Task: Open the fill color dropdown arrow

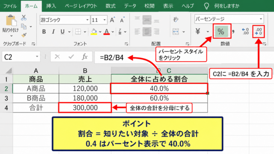Action: [x=100, y=32]
